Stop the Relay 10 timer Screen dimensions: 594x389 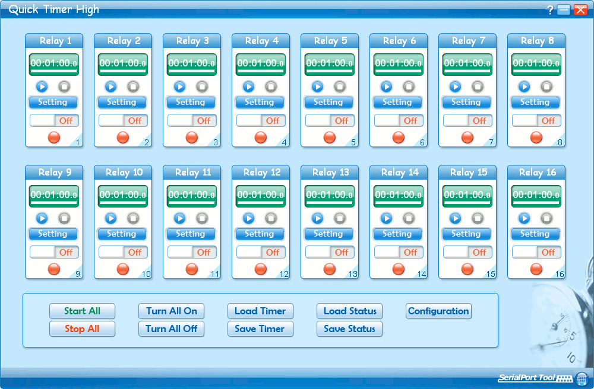(x=133, y=218)
